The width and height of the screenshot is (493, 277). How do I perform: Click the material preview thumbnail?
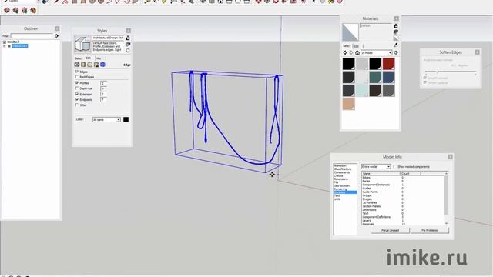[350, 32]
